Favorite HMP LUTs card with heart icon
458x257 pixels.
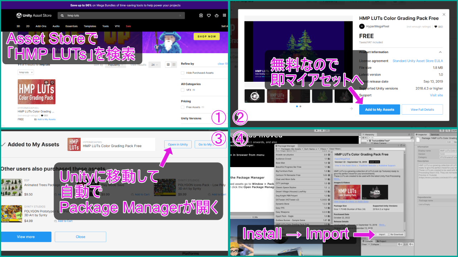[x=52, y=82]
